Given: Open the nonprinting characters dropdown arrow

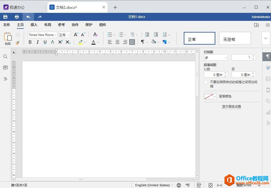Looking at the screenshot, I should (x=147, y=42).
